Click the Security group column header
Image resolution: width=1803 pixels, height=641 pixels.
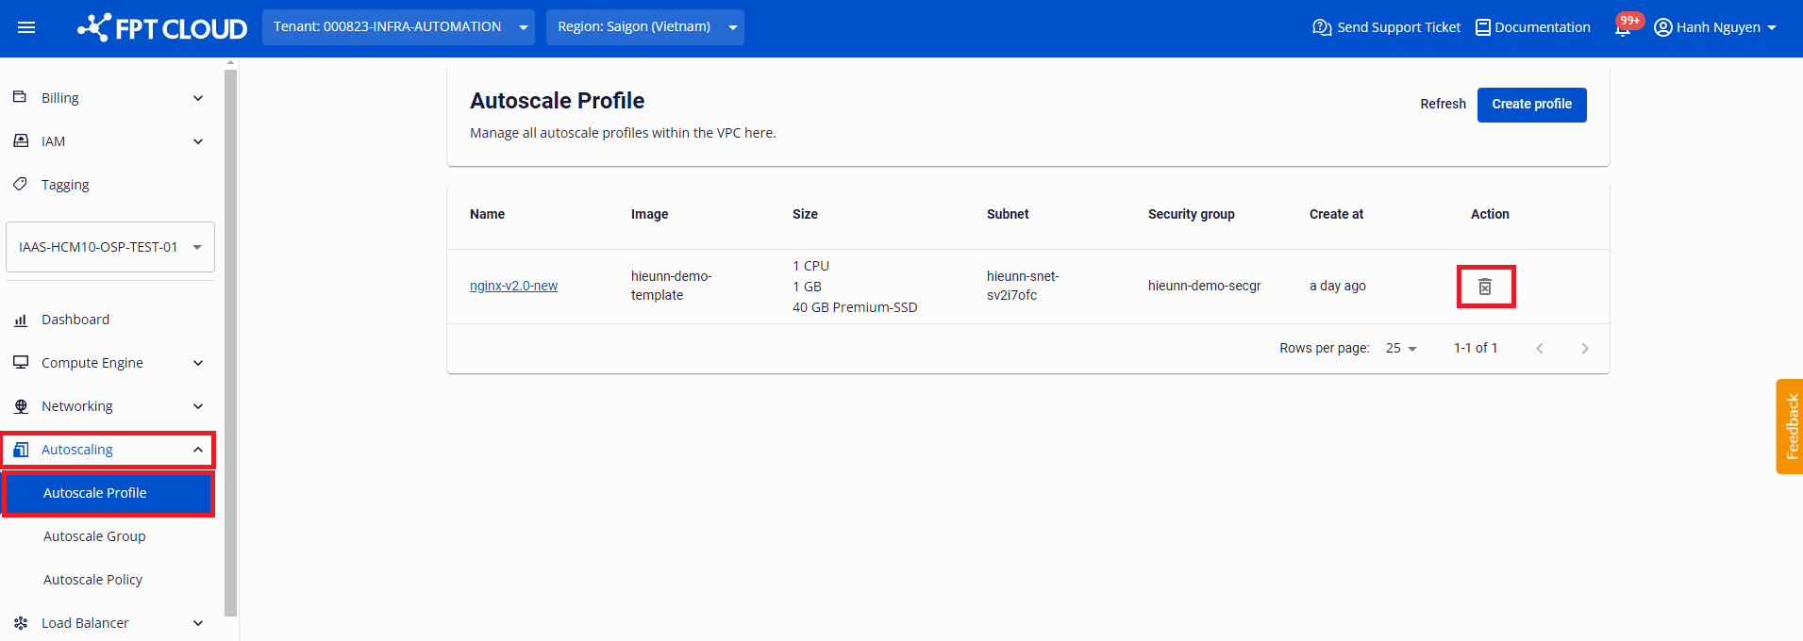[x=1191, y=214]
